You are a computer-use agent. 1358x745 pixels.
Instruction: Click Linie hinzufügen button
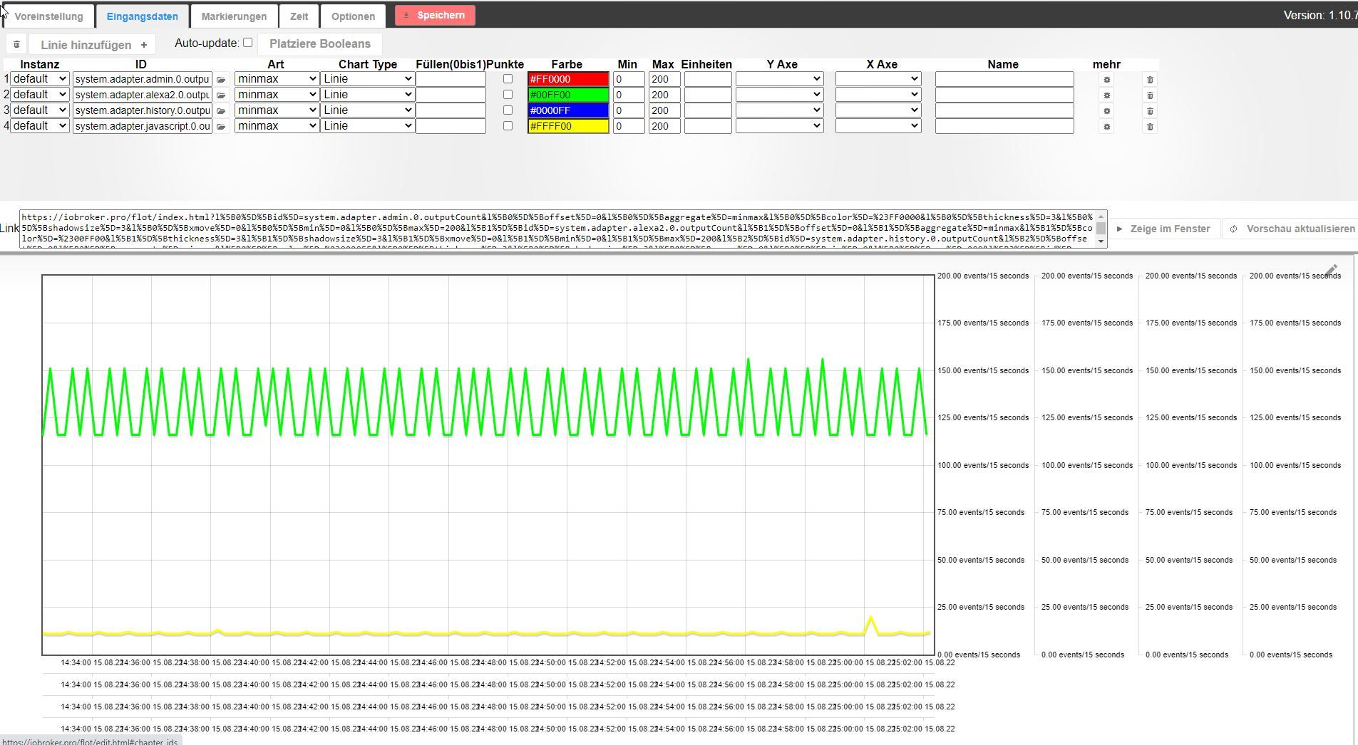93,44
